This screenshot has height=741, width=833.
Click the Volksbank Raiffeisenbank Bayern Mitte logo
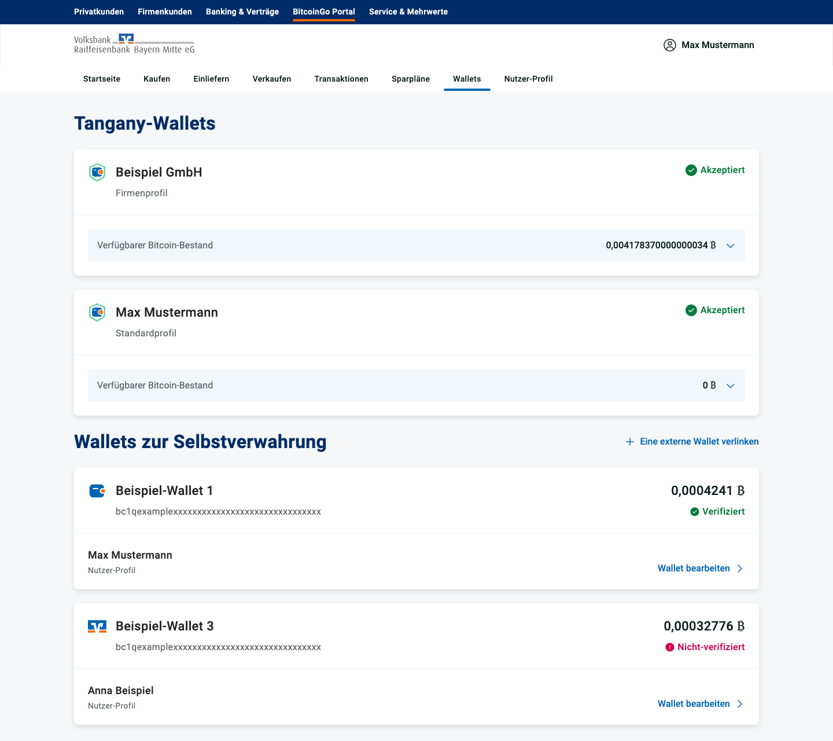click(134, 44)
